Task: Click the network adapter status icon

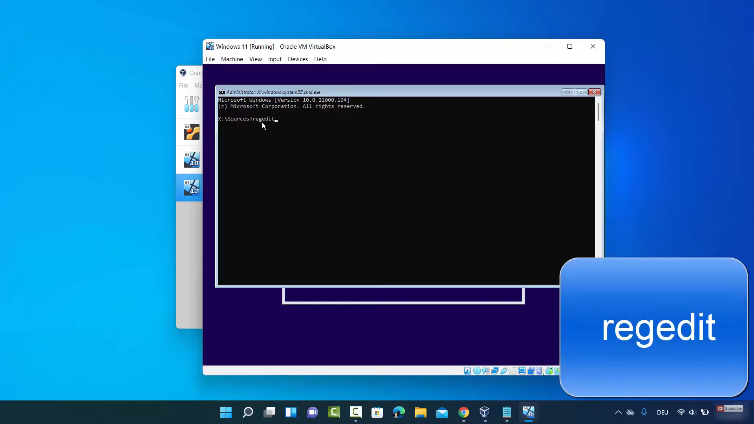Action: (495, 371)
